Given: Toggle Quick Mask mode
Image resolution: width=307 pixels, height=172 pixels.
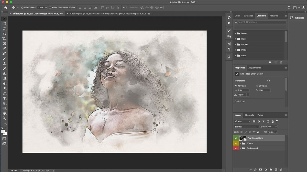Looking at the screenshot, I should (x=4, y=139).
